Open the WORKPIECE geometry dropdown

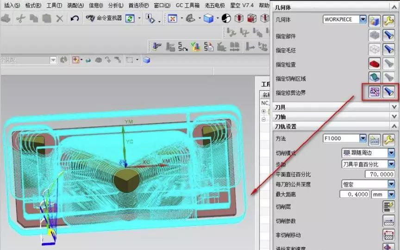(x=362, y=19)
